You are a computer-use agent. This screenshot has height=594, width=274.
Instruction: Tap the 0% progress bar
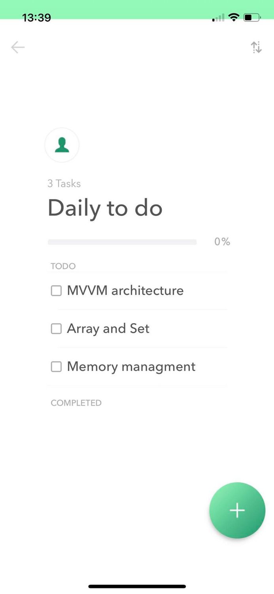coord(122,242)
